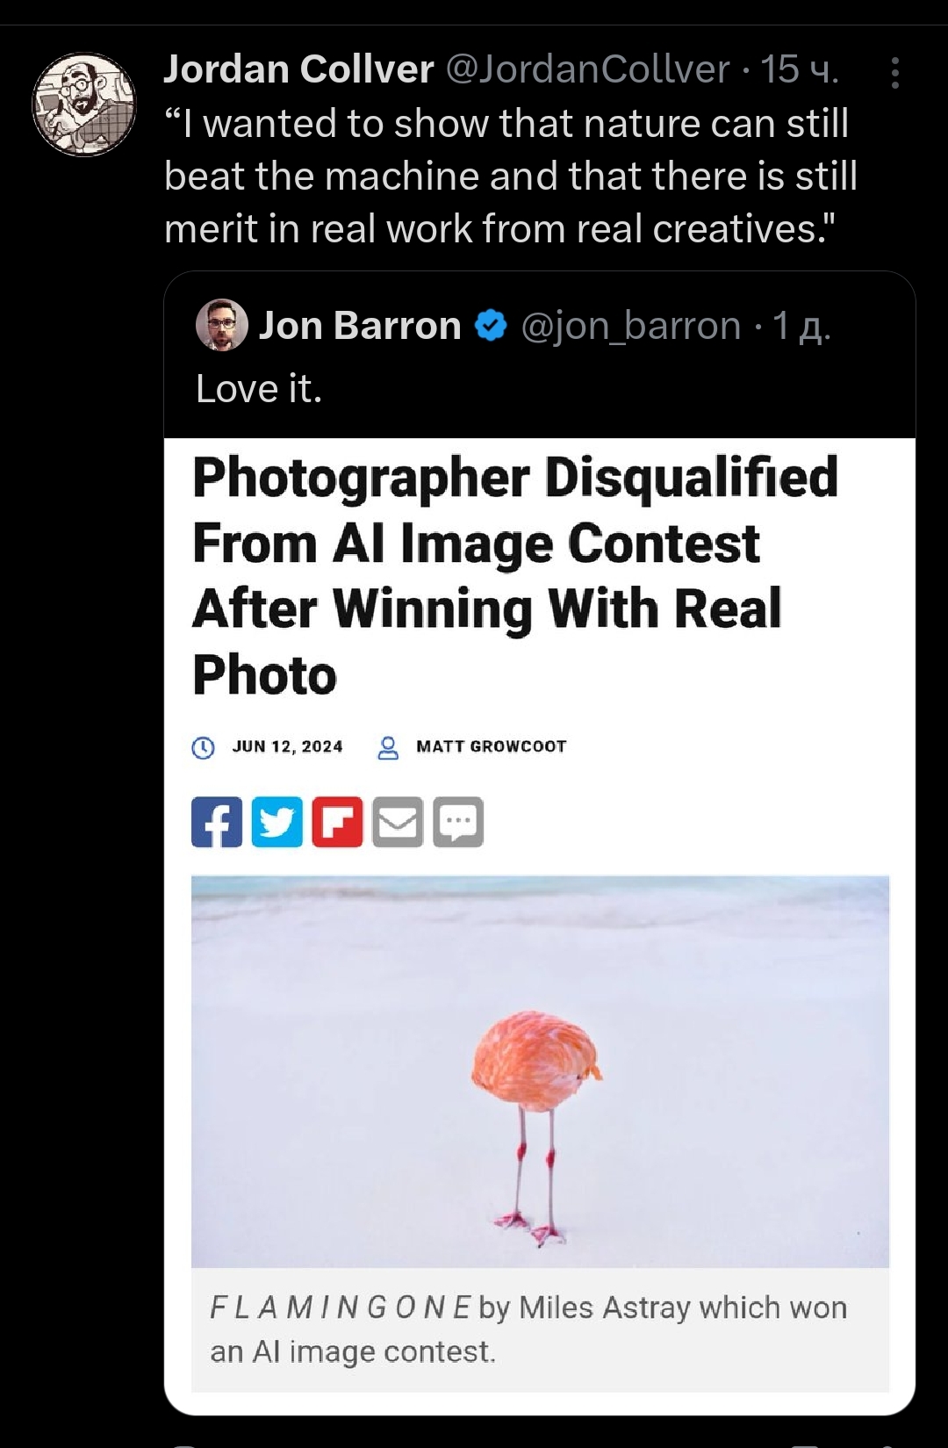Open Jon Barron's small profile picture
The image size is (948, 1448).
221,325
